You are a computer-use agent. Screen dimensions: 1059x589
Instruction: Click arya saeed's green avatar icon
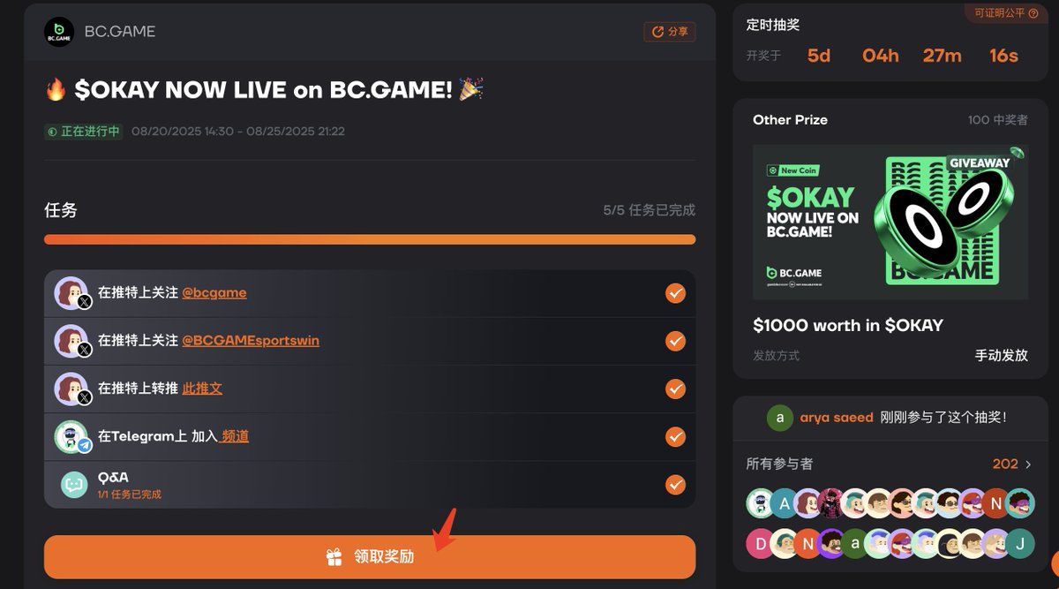click(779, 418)
